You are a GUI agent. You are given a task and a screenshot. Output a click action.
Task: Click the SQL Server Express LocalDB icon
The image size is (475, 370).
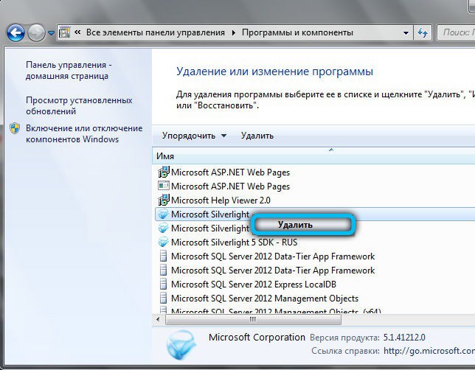click(163, 284)
